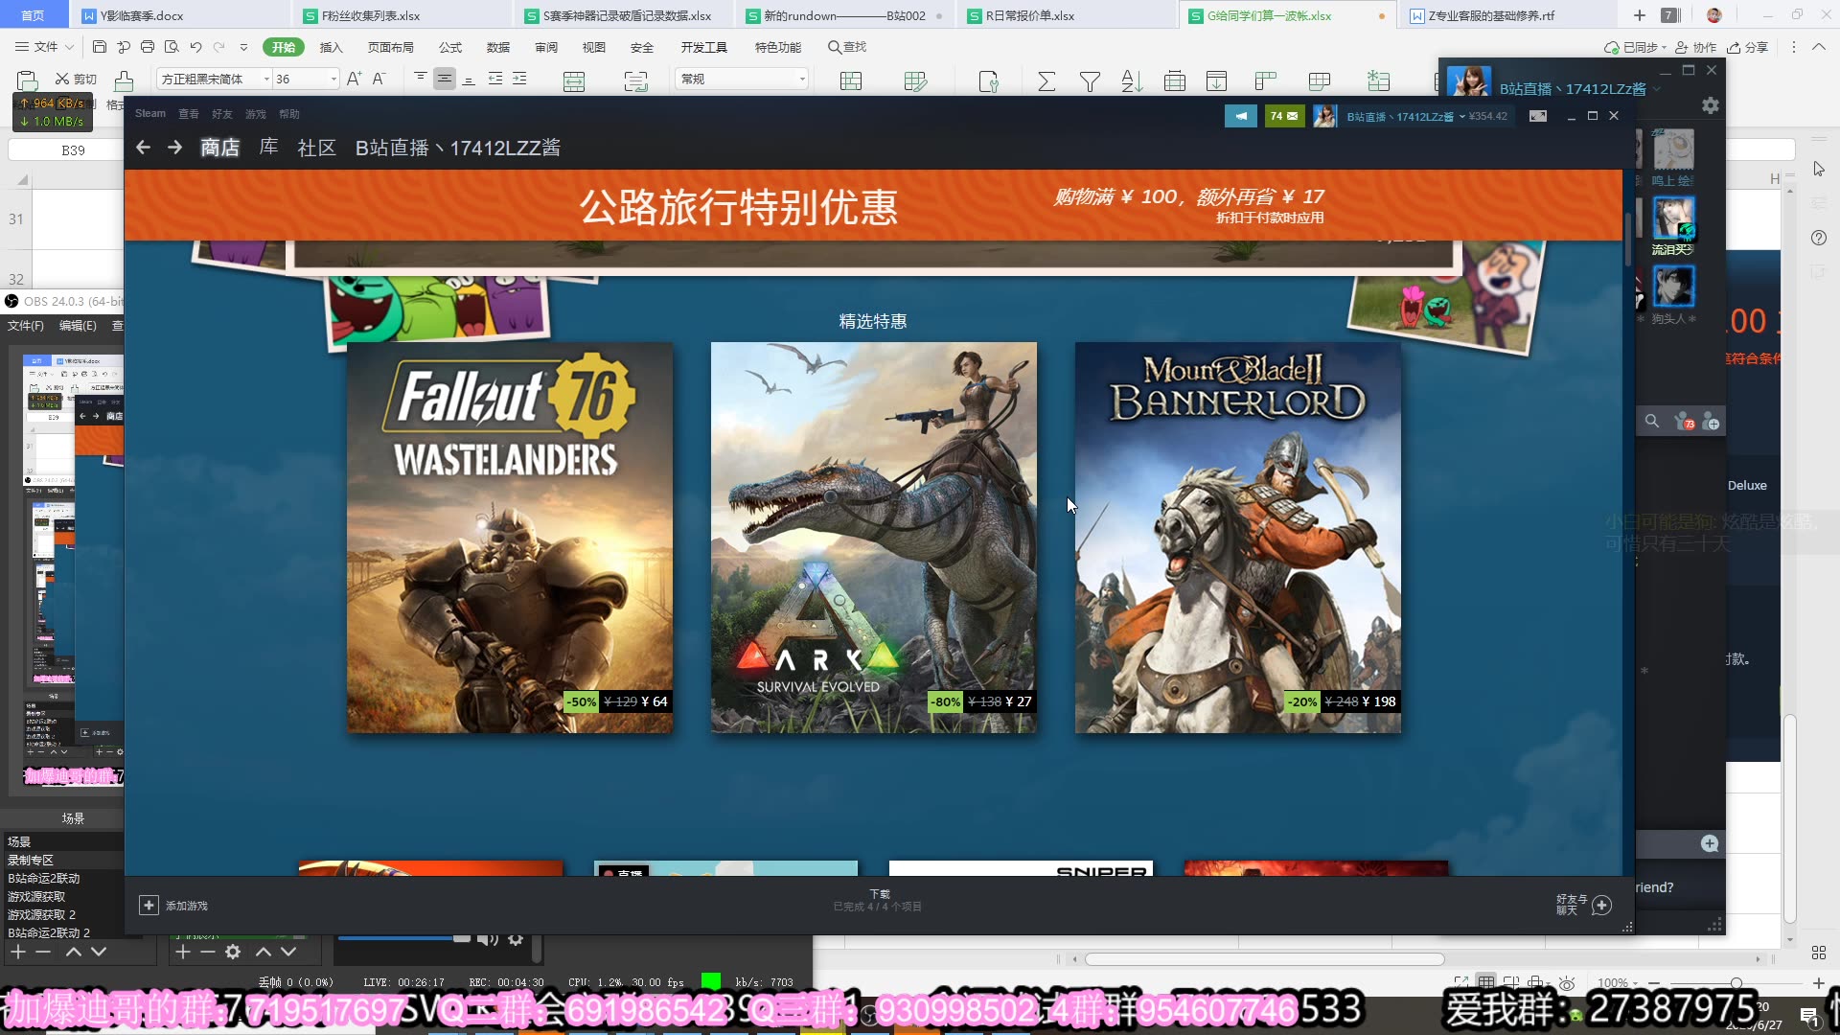
Task: Toggle center vertical alignment in WPS
Action: click(x=445, y=79)
